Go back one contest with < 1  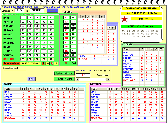coord(90,71)
